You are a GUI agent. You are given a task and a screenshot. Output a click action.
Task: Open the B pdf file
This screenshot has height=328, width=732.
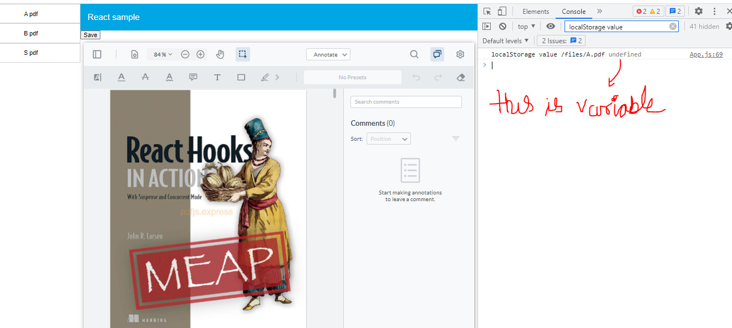(31, 33)
